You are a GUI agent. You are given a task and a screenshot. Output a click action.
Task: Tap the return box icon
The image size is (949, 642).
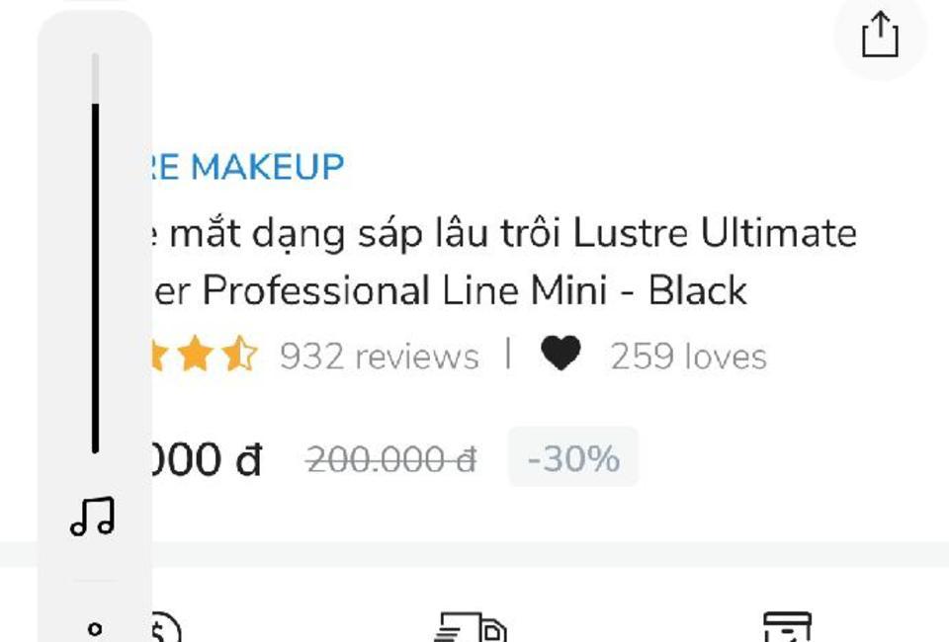(x=787, y=627)
